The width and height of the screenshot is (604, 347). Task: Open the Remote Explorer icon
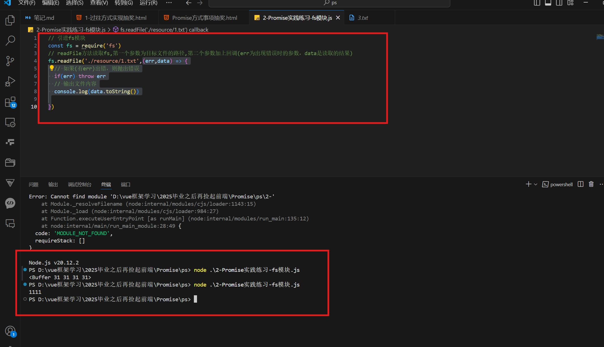(x=10, y=122)
